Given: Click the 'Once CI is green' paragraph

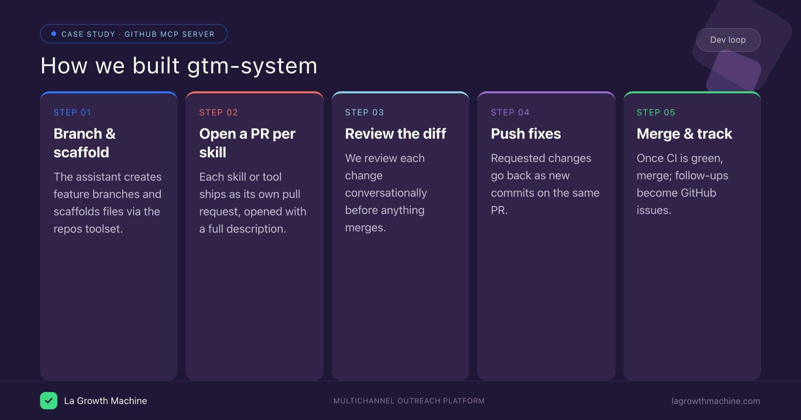Looking at the screenshot, I should 682,184.
